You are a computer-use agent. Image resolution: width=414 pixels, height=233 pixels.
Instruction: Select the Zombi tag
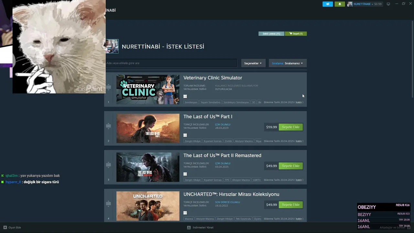coord(228,141)
